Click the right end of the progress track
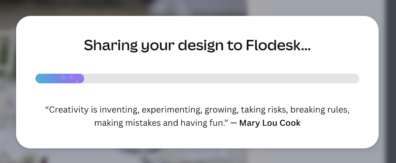The width and height of the screenshot is (396, 163). pos(355,78)
